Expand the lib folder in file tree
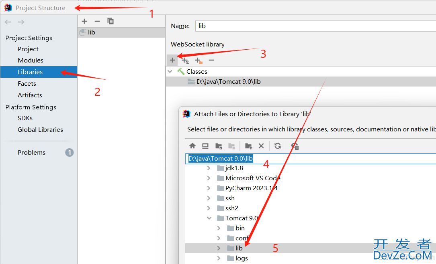The height and width of the screenshot is (264, 436). pyautogui.click(x=219, y=248)
